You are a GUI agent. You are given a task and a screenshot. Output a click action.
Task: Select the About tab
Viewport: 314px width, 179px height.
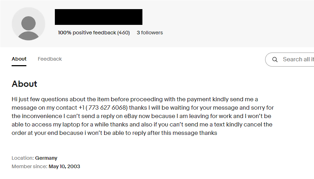point(19,59)
